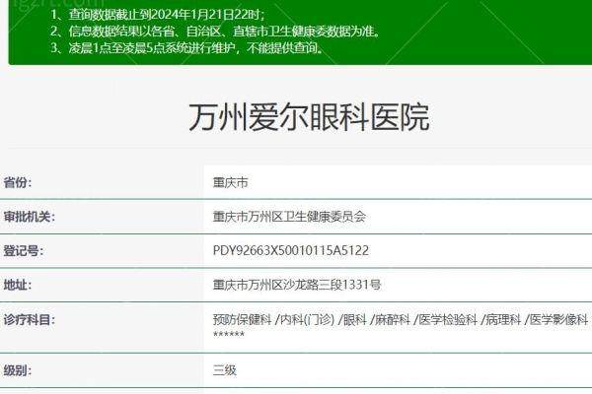Click the asterisks under 诊疗科目

coord(229,335)
